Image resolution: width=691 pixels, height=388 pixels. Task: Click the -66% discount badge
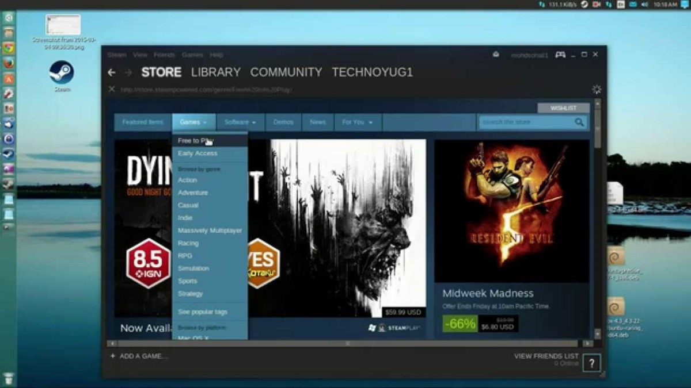460,324
